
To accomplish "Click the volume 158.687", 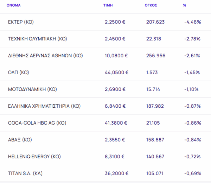I will pyautogui.click(x=155, y=140).
